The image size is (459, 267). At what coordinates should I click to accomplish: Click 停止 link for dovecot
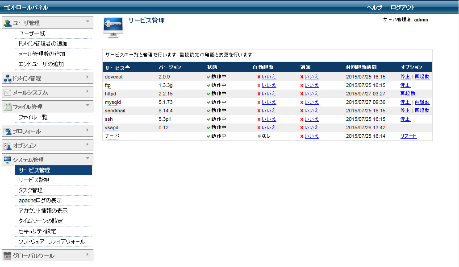pos(405,77)
